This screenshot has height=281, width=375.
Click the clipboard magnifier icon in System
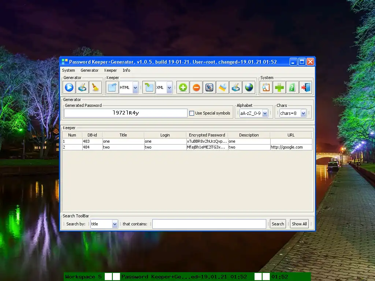(x=266, y=87)
